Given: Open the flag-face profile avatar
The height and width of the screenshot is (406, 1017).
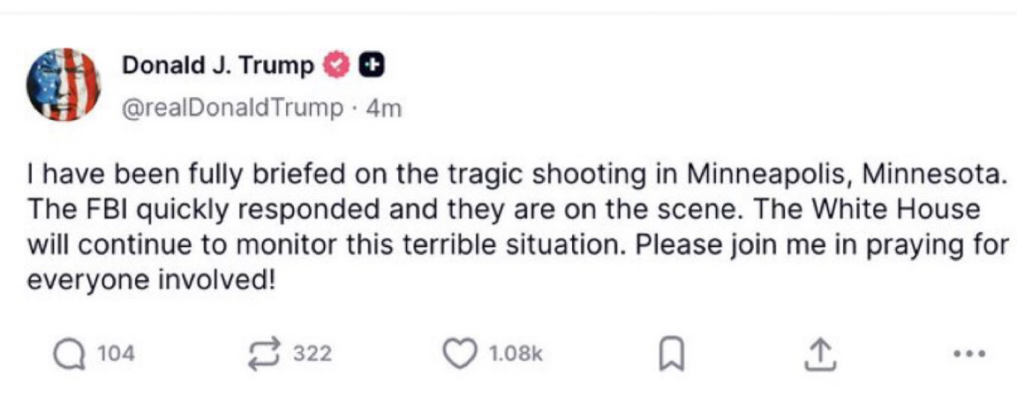Looking at the screenshot, I should (64, 85).
